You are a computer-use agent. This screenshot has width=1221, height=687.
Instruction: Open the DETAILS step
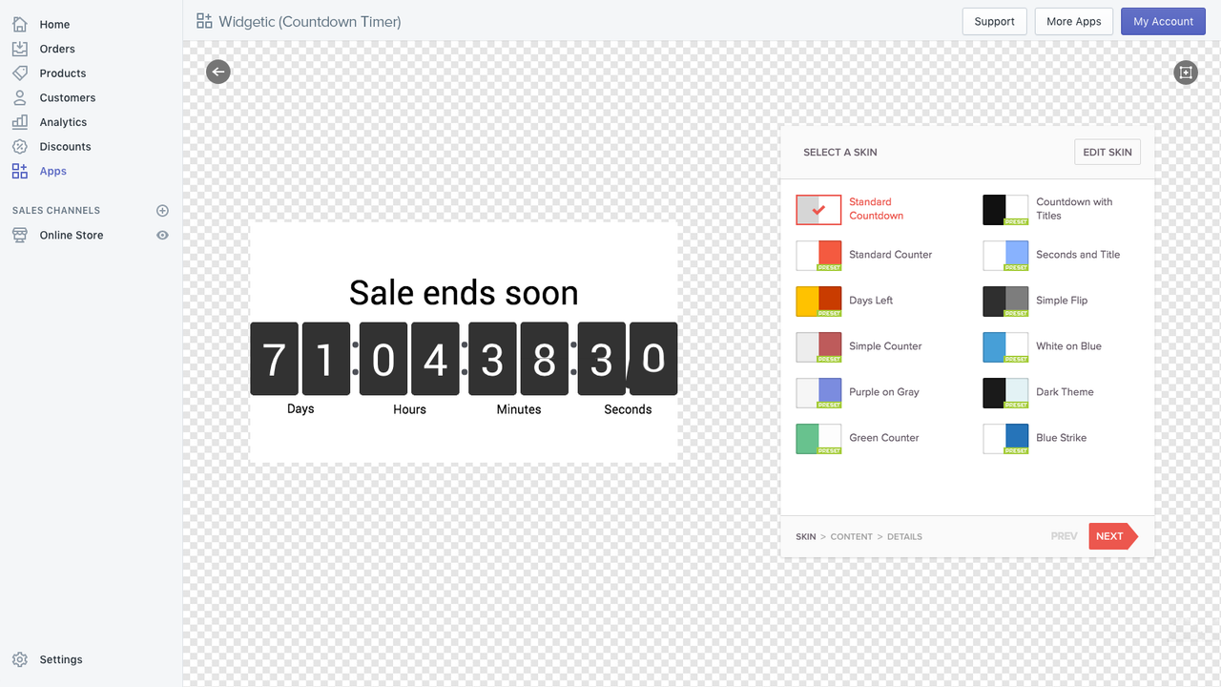pyautogui.click(x=903, y=536)
